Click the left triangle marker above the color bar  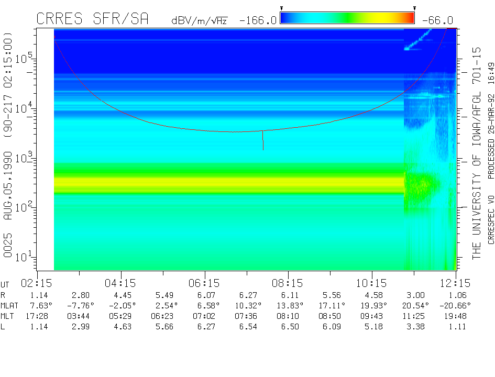point(282,8)
